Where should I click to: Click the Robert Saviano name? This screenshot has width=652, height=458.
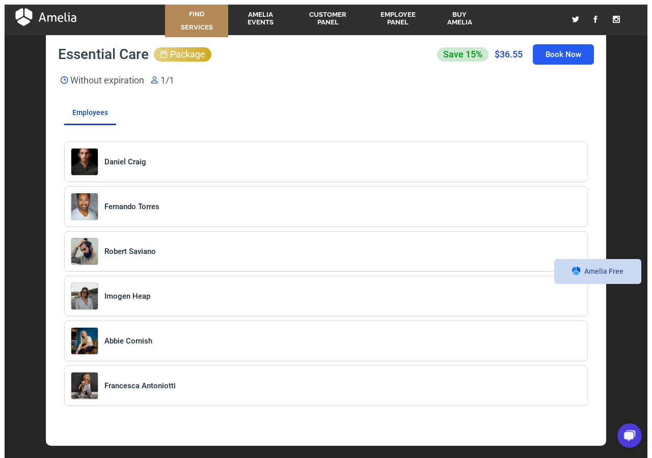[130, 251]
